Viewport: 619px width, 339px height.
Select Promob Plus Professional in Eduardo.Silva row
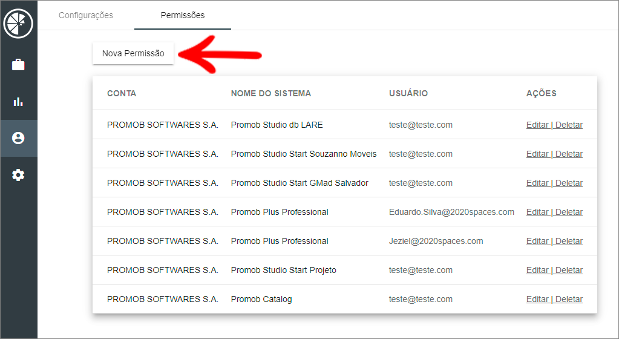click(x=280, y=212)
